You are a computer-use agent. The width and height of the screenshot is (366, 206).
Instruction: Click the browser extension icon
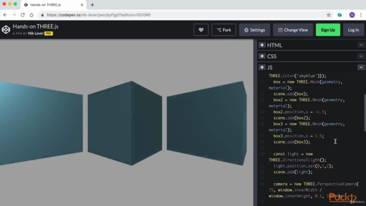(x=340, y=15)
